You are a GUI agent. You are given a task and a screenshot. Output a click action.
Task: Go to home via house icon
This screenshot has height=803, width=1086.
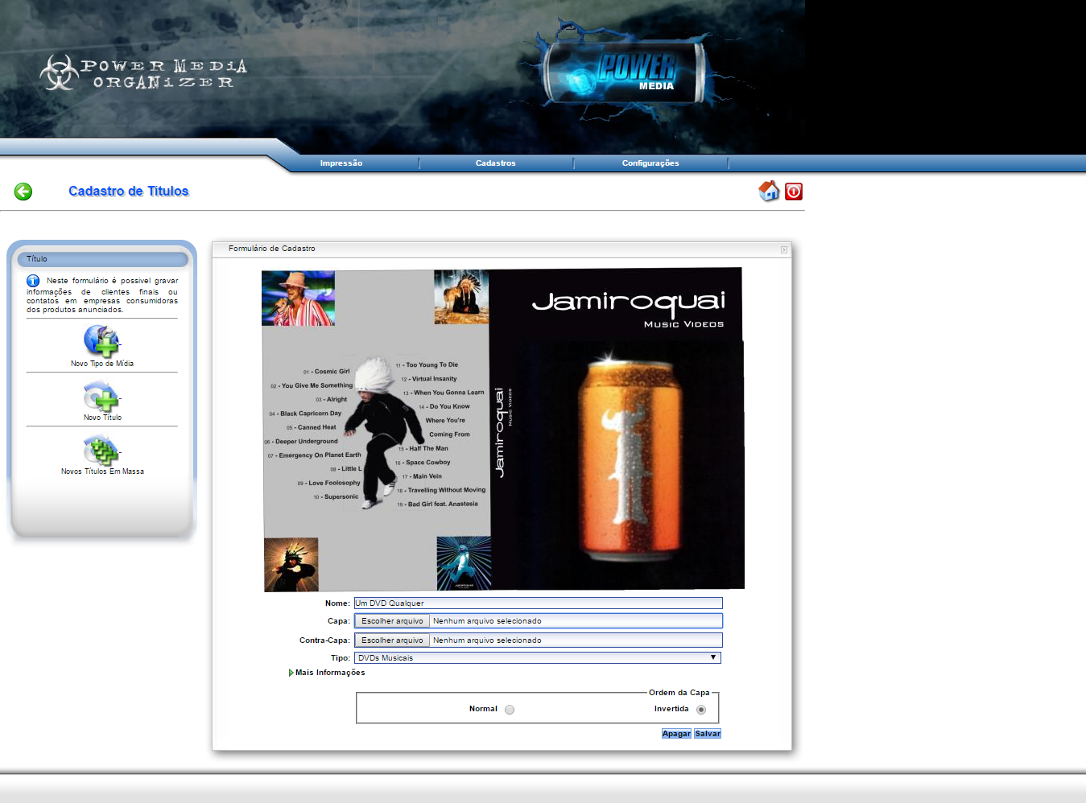pyautogui.click(x=769, y=191)
